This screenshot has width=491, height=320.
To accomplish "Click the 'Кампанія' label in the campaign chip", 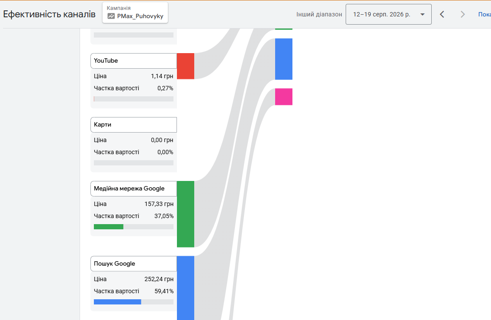I will point(119,8).
